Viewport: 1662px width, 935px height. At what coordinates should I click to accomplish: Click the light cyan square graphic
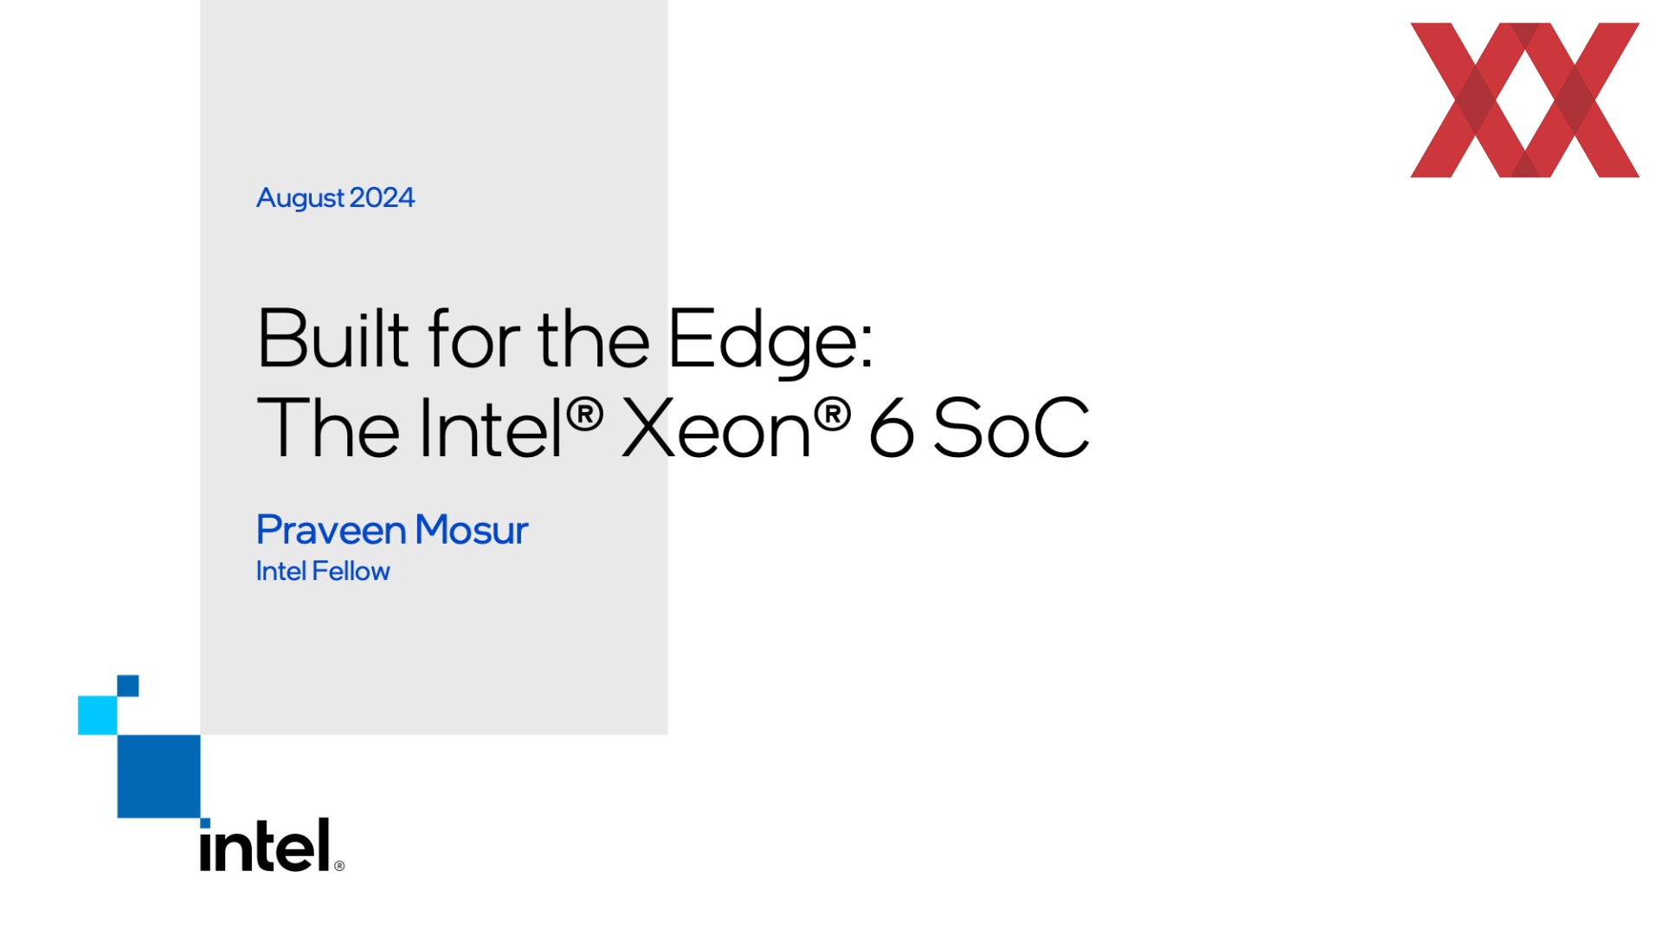click(97, 715)
